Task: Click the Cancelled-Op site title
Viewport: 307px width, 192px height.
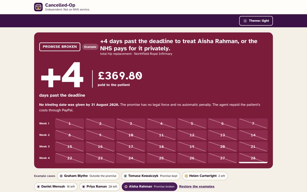Action: coord(60,5)
